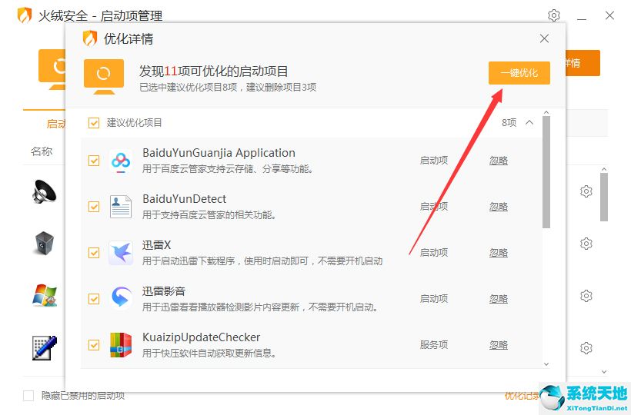Click main window scrollbar thumb
Image resolution: width=631 pixels, height=415 pixels.
603,197
